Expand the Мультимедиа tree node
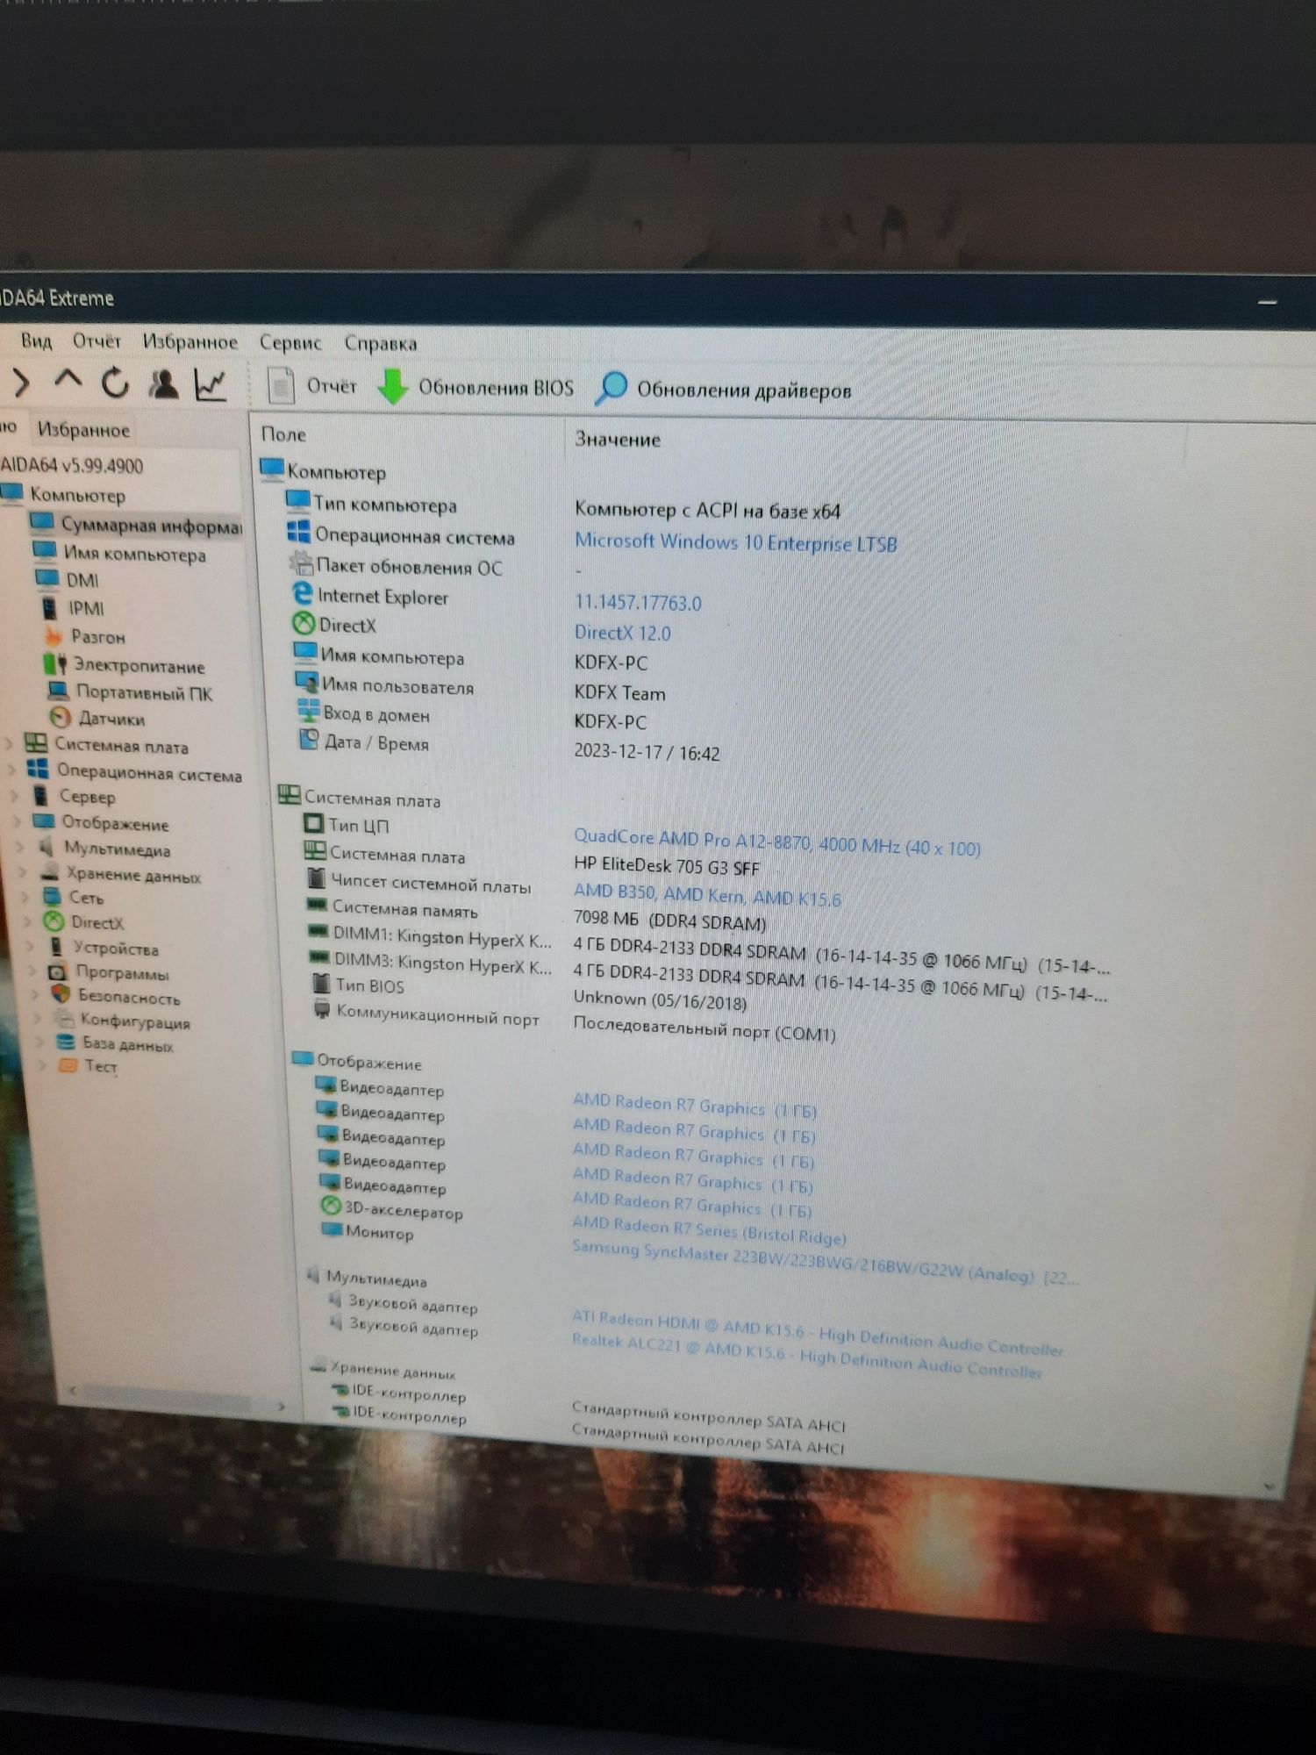This screenshot has height=1755, width=1316. tap(21, 847)
